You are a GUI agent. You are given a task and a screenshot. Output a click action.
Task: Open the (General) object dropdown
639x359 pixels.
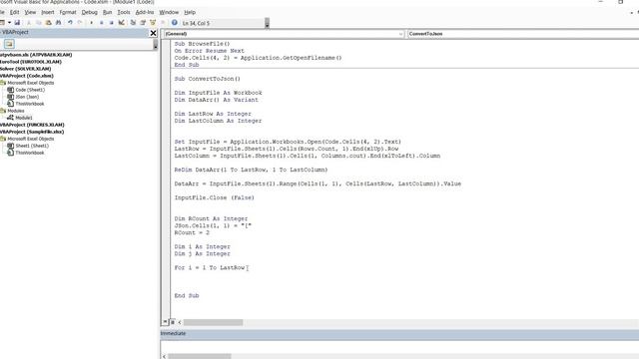tap(283, 34)
